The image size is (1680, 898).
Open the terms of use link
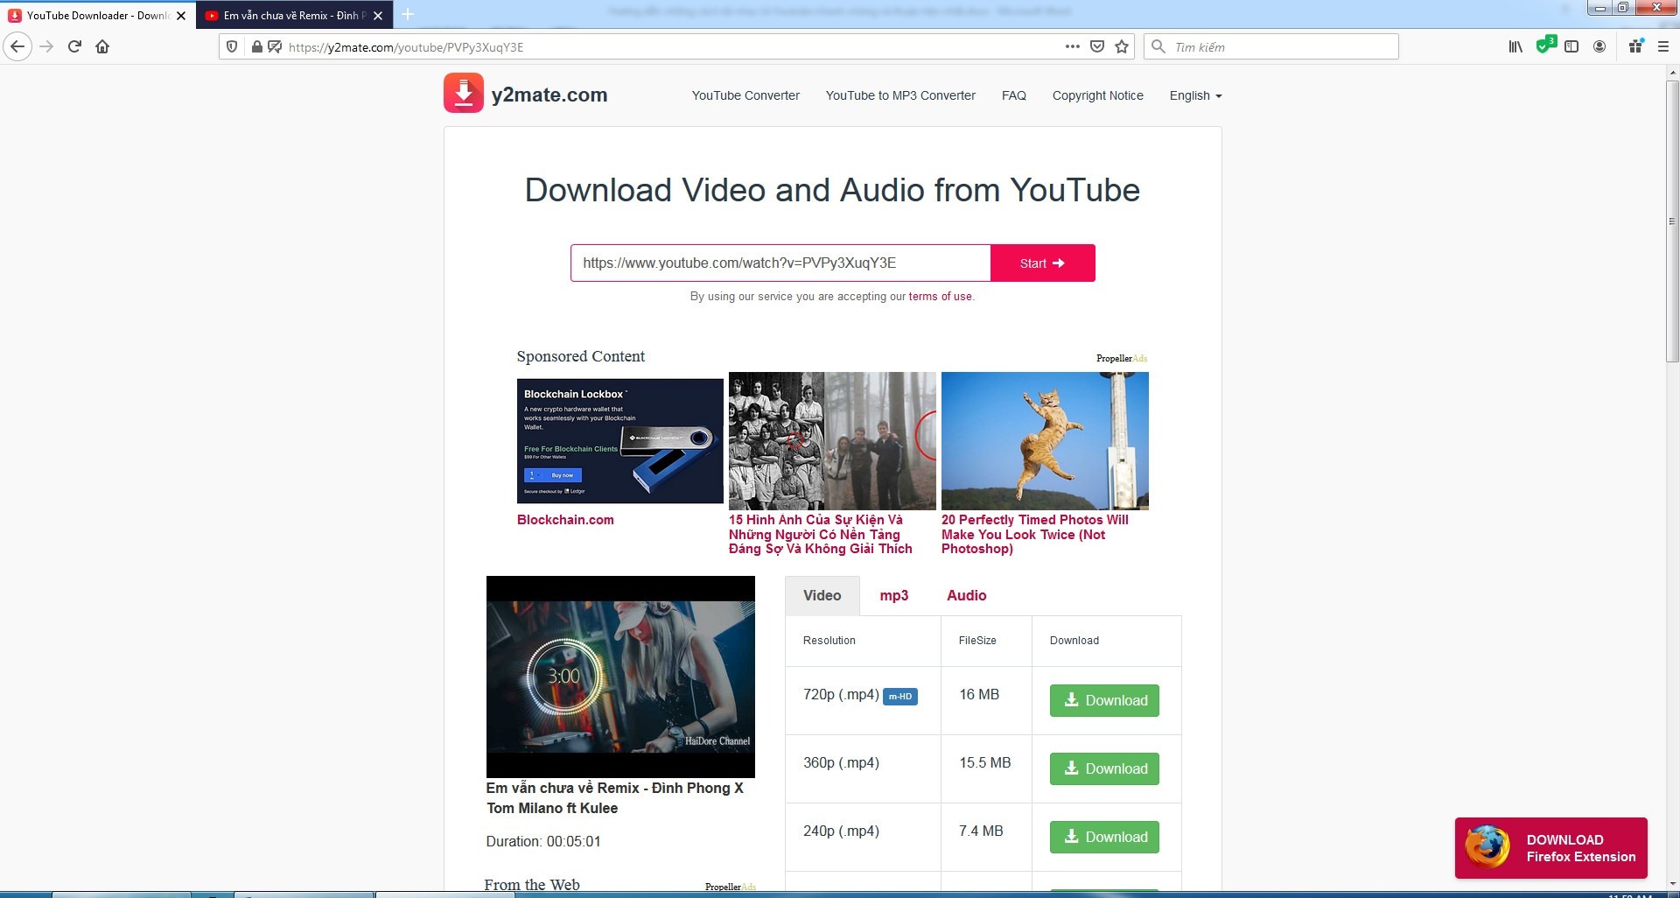[x=940, y=297]
